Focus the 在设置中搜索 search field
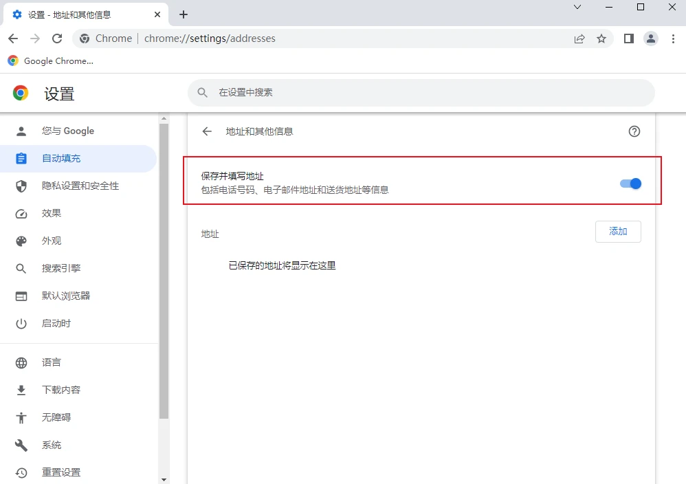 (421, 92)
